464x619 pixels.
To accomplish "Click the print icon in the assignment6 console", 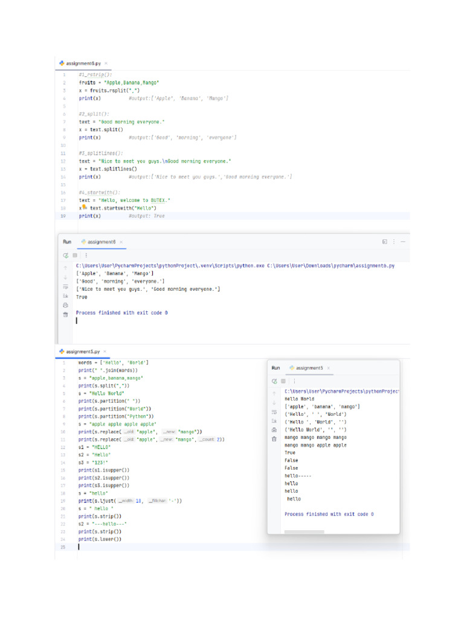I will (x=66, y=305).
